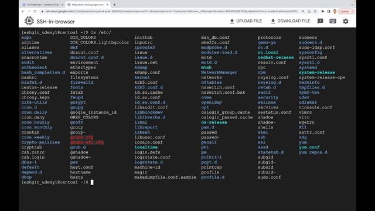
Task: Click the 'firewalld' directory name
Action: 82,83
